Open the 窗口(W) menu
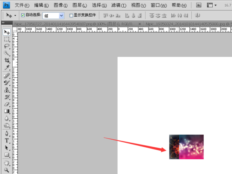Image resolution: width=232 pixels, height=174 pixels. 159,5
